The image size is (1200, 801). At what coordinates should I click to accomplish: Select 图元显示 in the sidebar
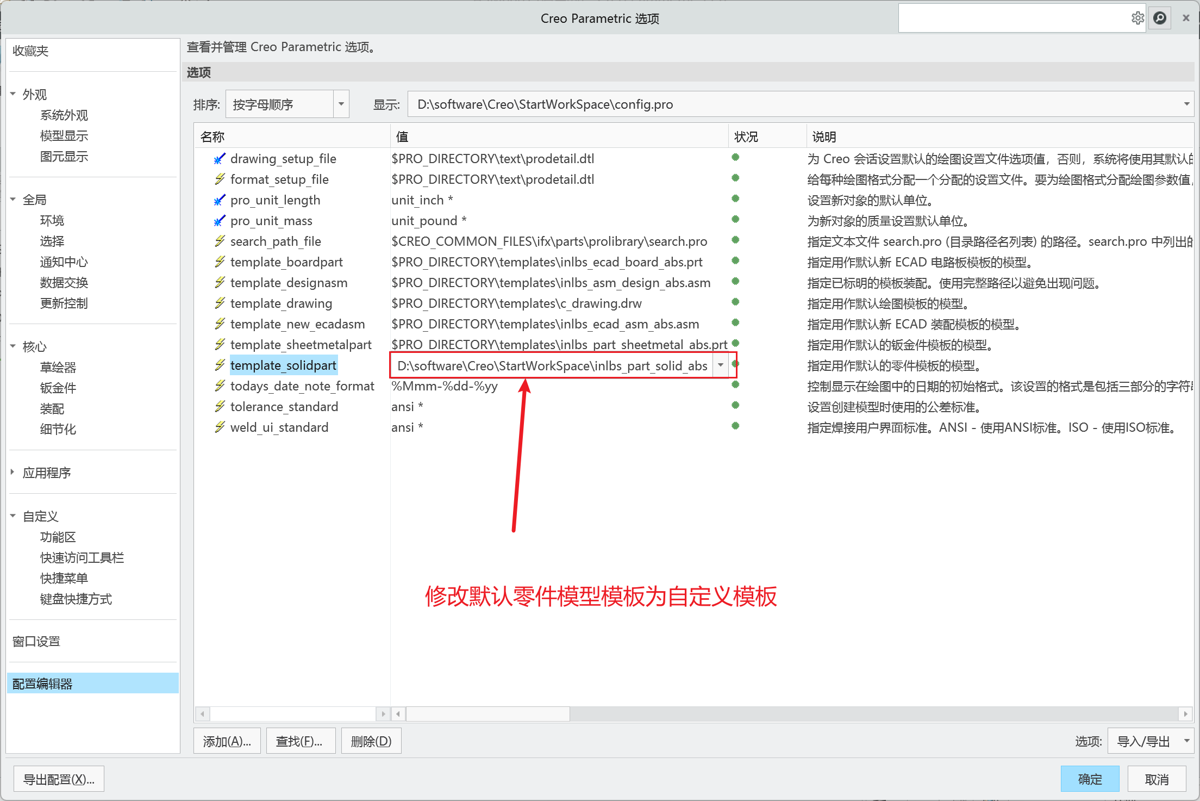64,157
